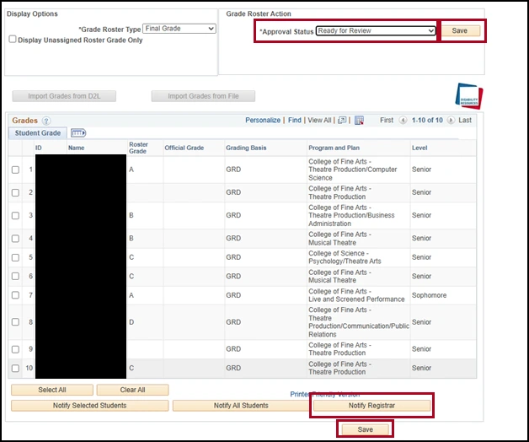The image size is (529, 442).
Task: Tick checkbox for student row 7
Action: [15, 295]
